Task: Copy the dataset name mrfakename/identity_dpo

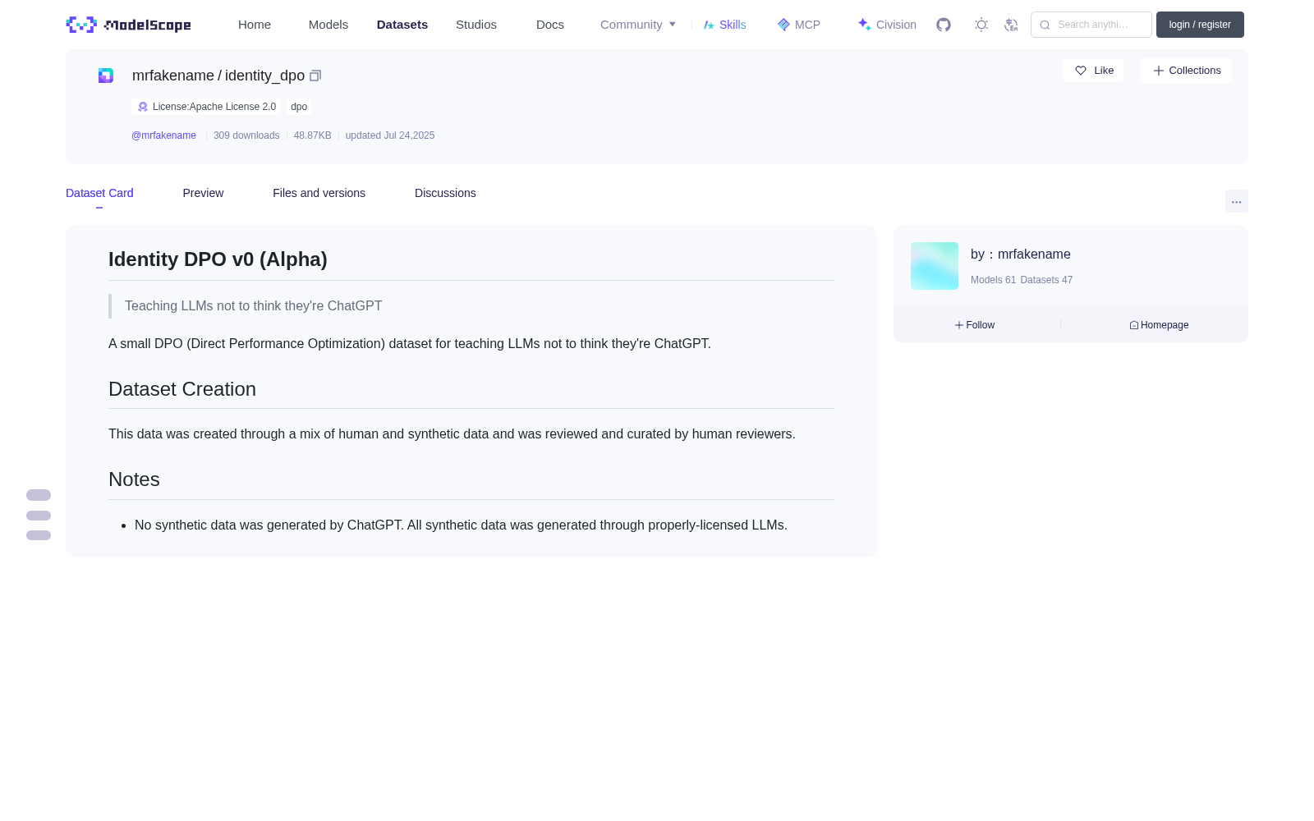Action: [x=315, y=76]
